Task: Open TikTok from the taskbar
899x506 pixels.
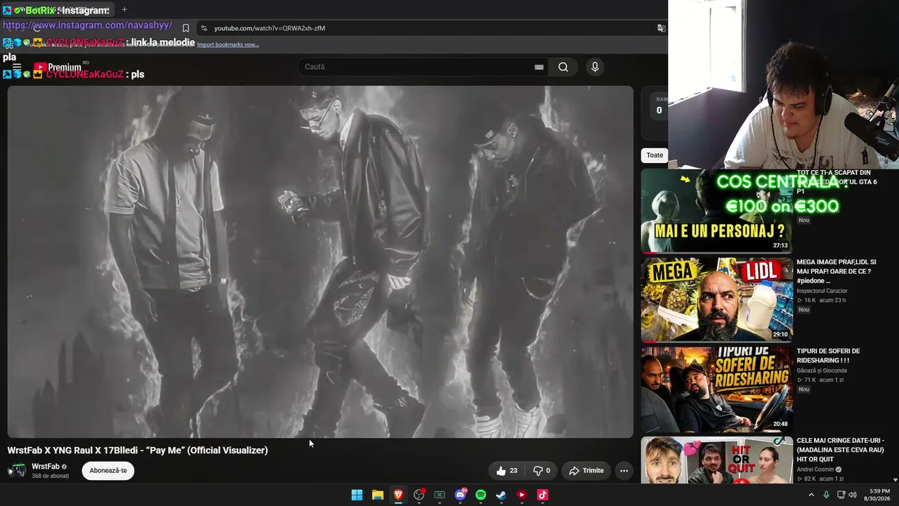Action: (x=542, y=495)
